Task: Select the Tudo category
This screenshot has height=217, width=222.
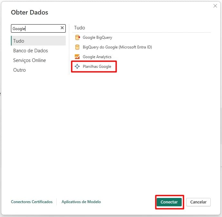Action: pyautogui.click(x=38, y=41)
